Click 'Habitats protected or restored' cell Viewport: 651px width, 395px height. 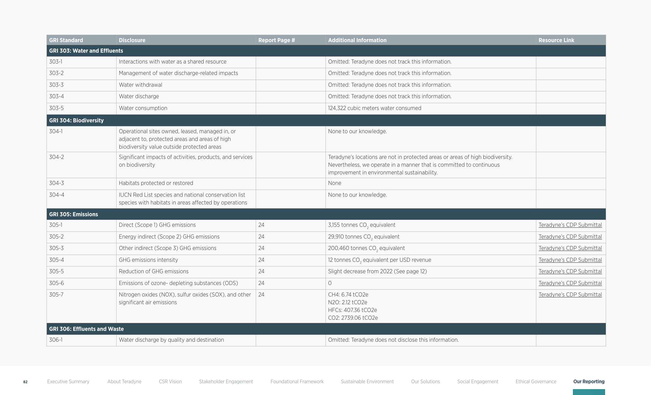[186, 184]
